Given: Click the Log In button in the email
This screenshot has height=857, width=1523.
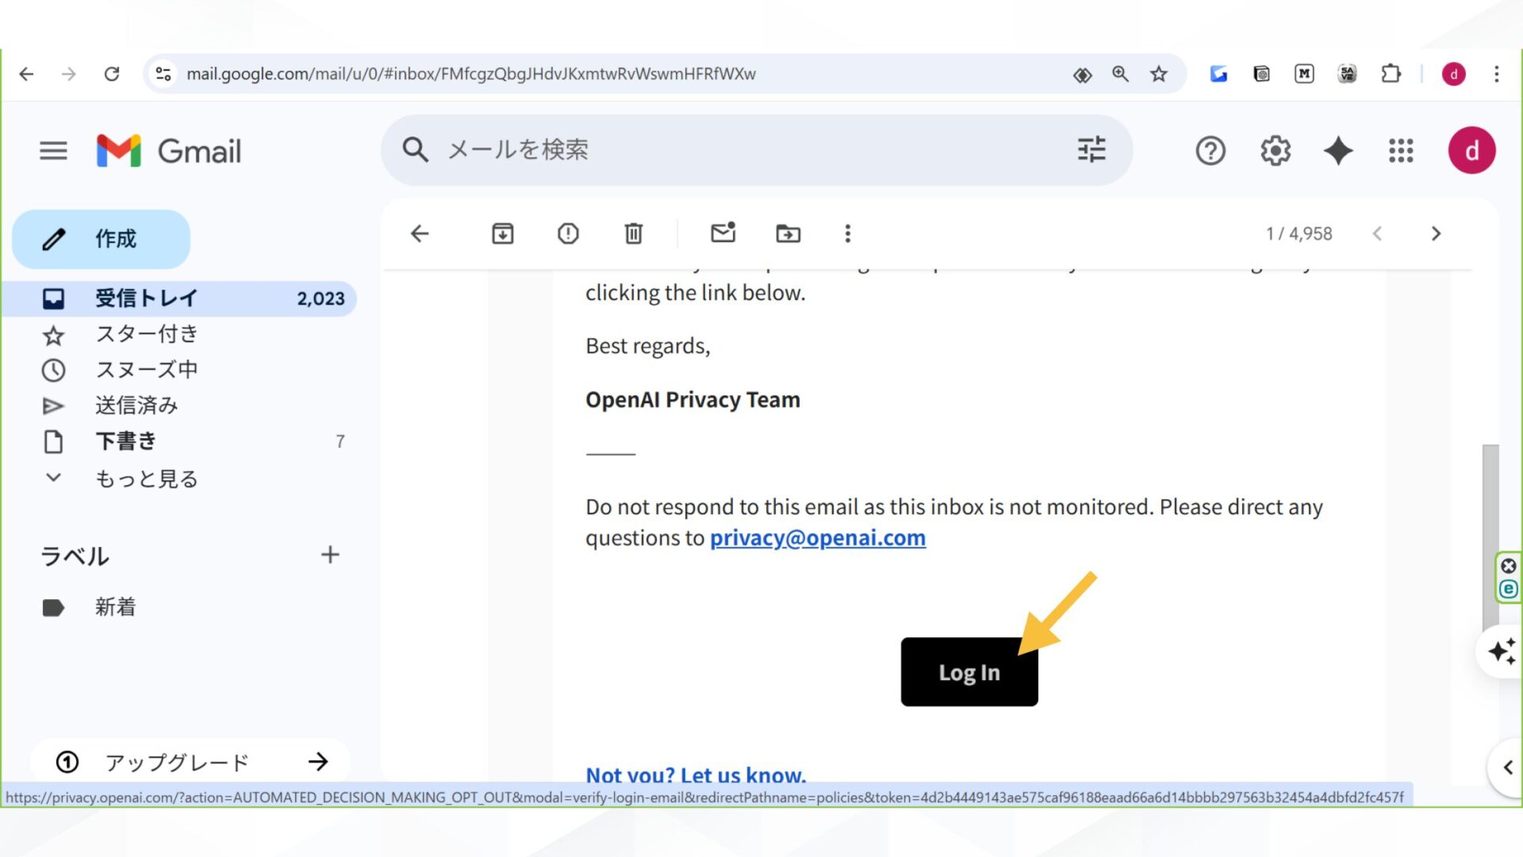Looking at the screenshot, I should (969, 672).
